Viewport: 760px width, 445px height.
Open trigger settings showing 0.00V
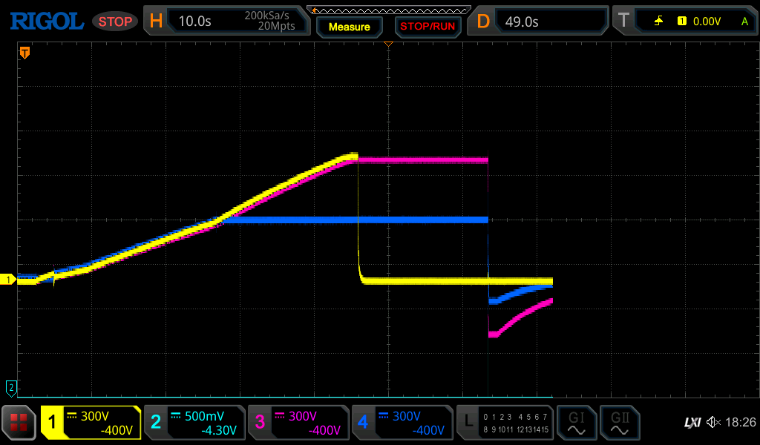[x=687, y=22]
